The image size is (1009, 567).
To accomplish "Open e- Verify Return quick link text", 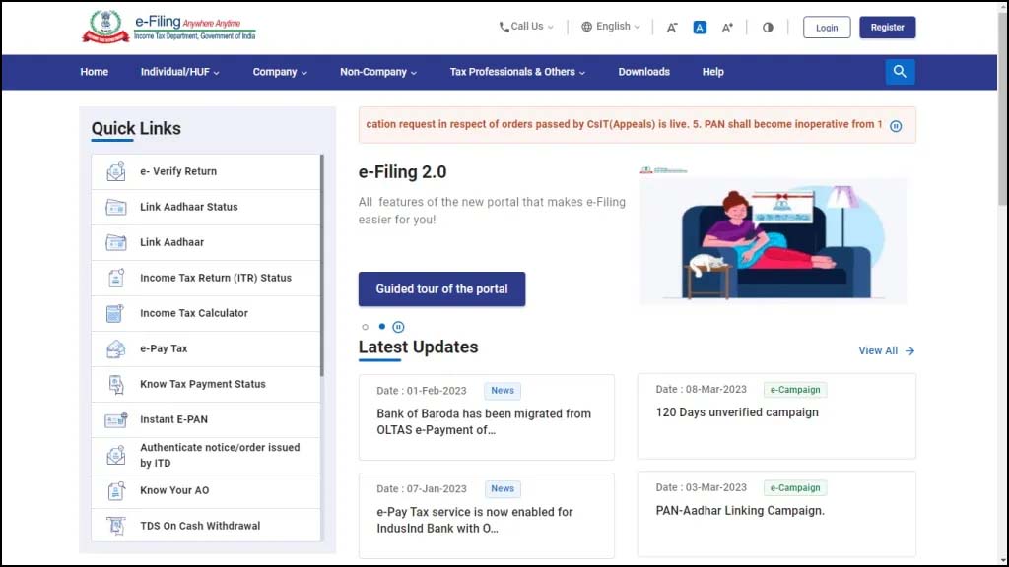I will pyautogui.click(x=178, y=171).
